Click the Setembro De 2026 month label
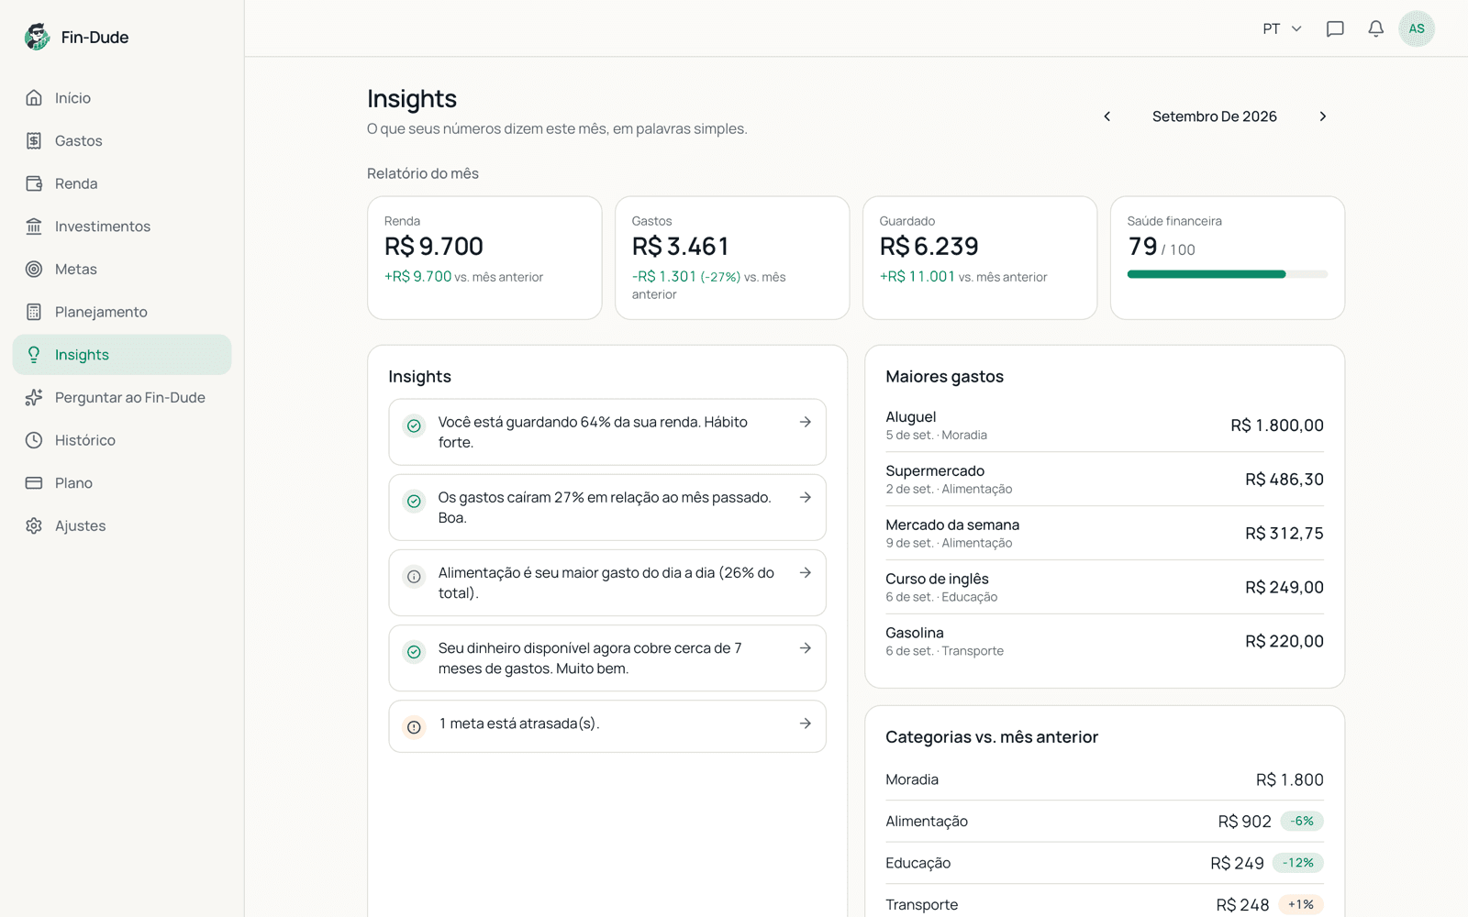Viewport: 1468px width, 917px height. [x=1214, y=116]
